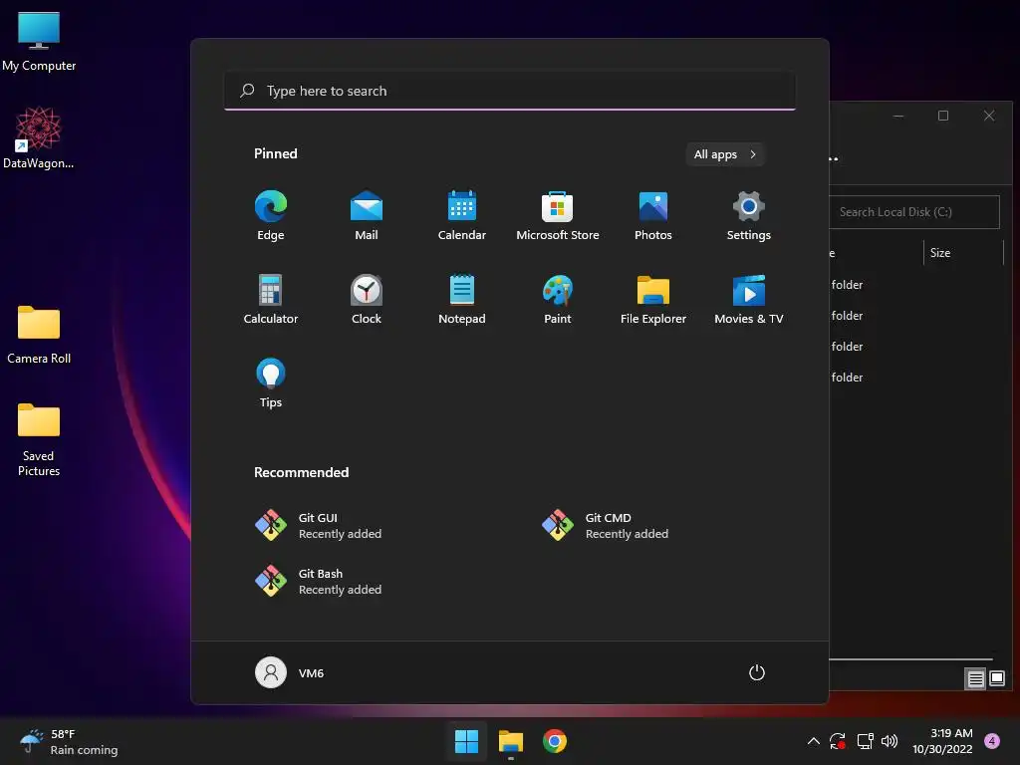Screen dimensions: 1020x765
Task: Click the Start menu search box
Action: point(510,91)
